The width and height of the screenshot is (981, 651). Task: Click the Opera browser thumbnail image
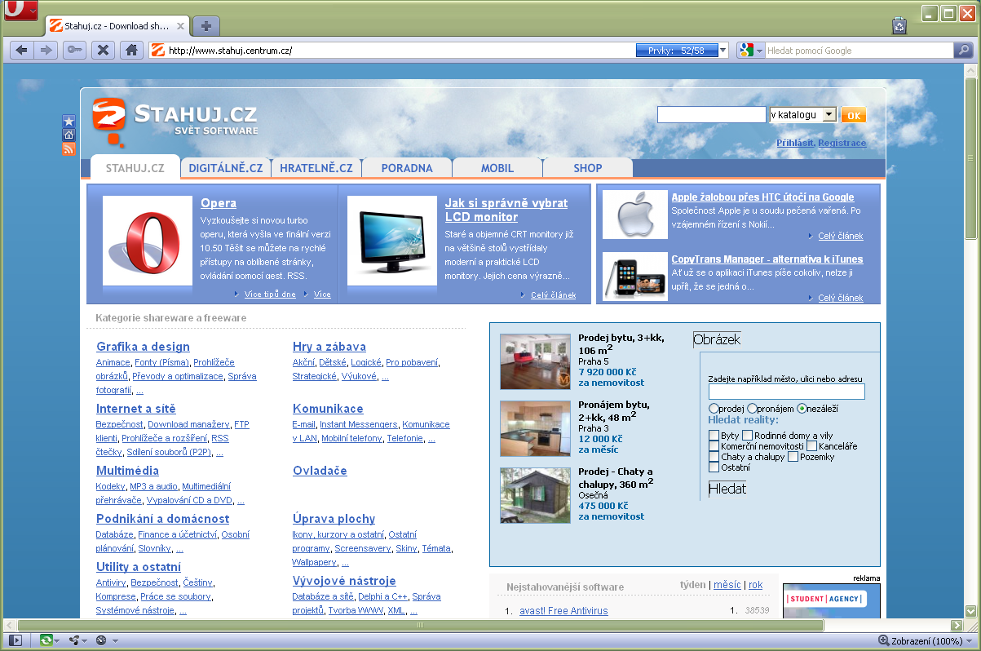click(147, 241)
